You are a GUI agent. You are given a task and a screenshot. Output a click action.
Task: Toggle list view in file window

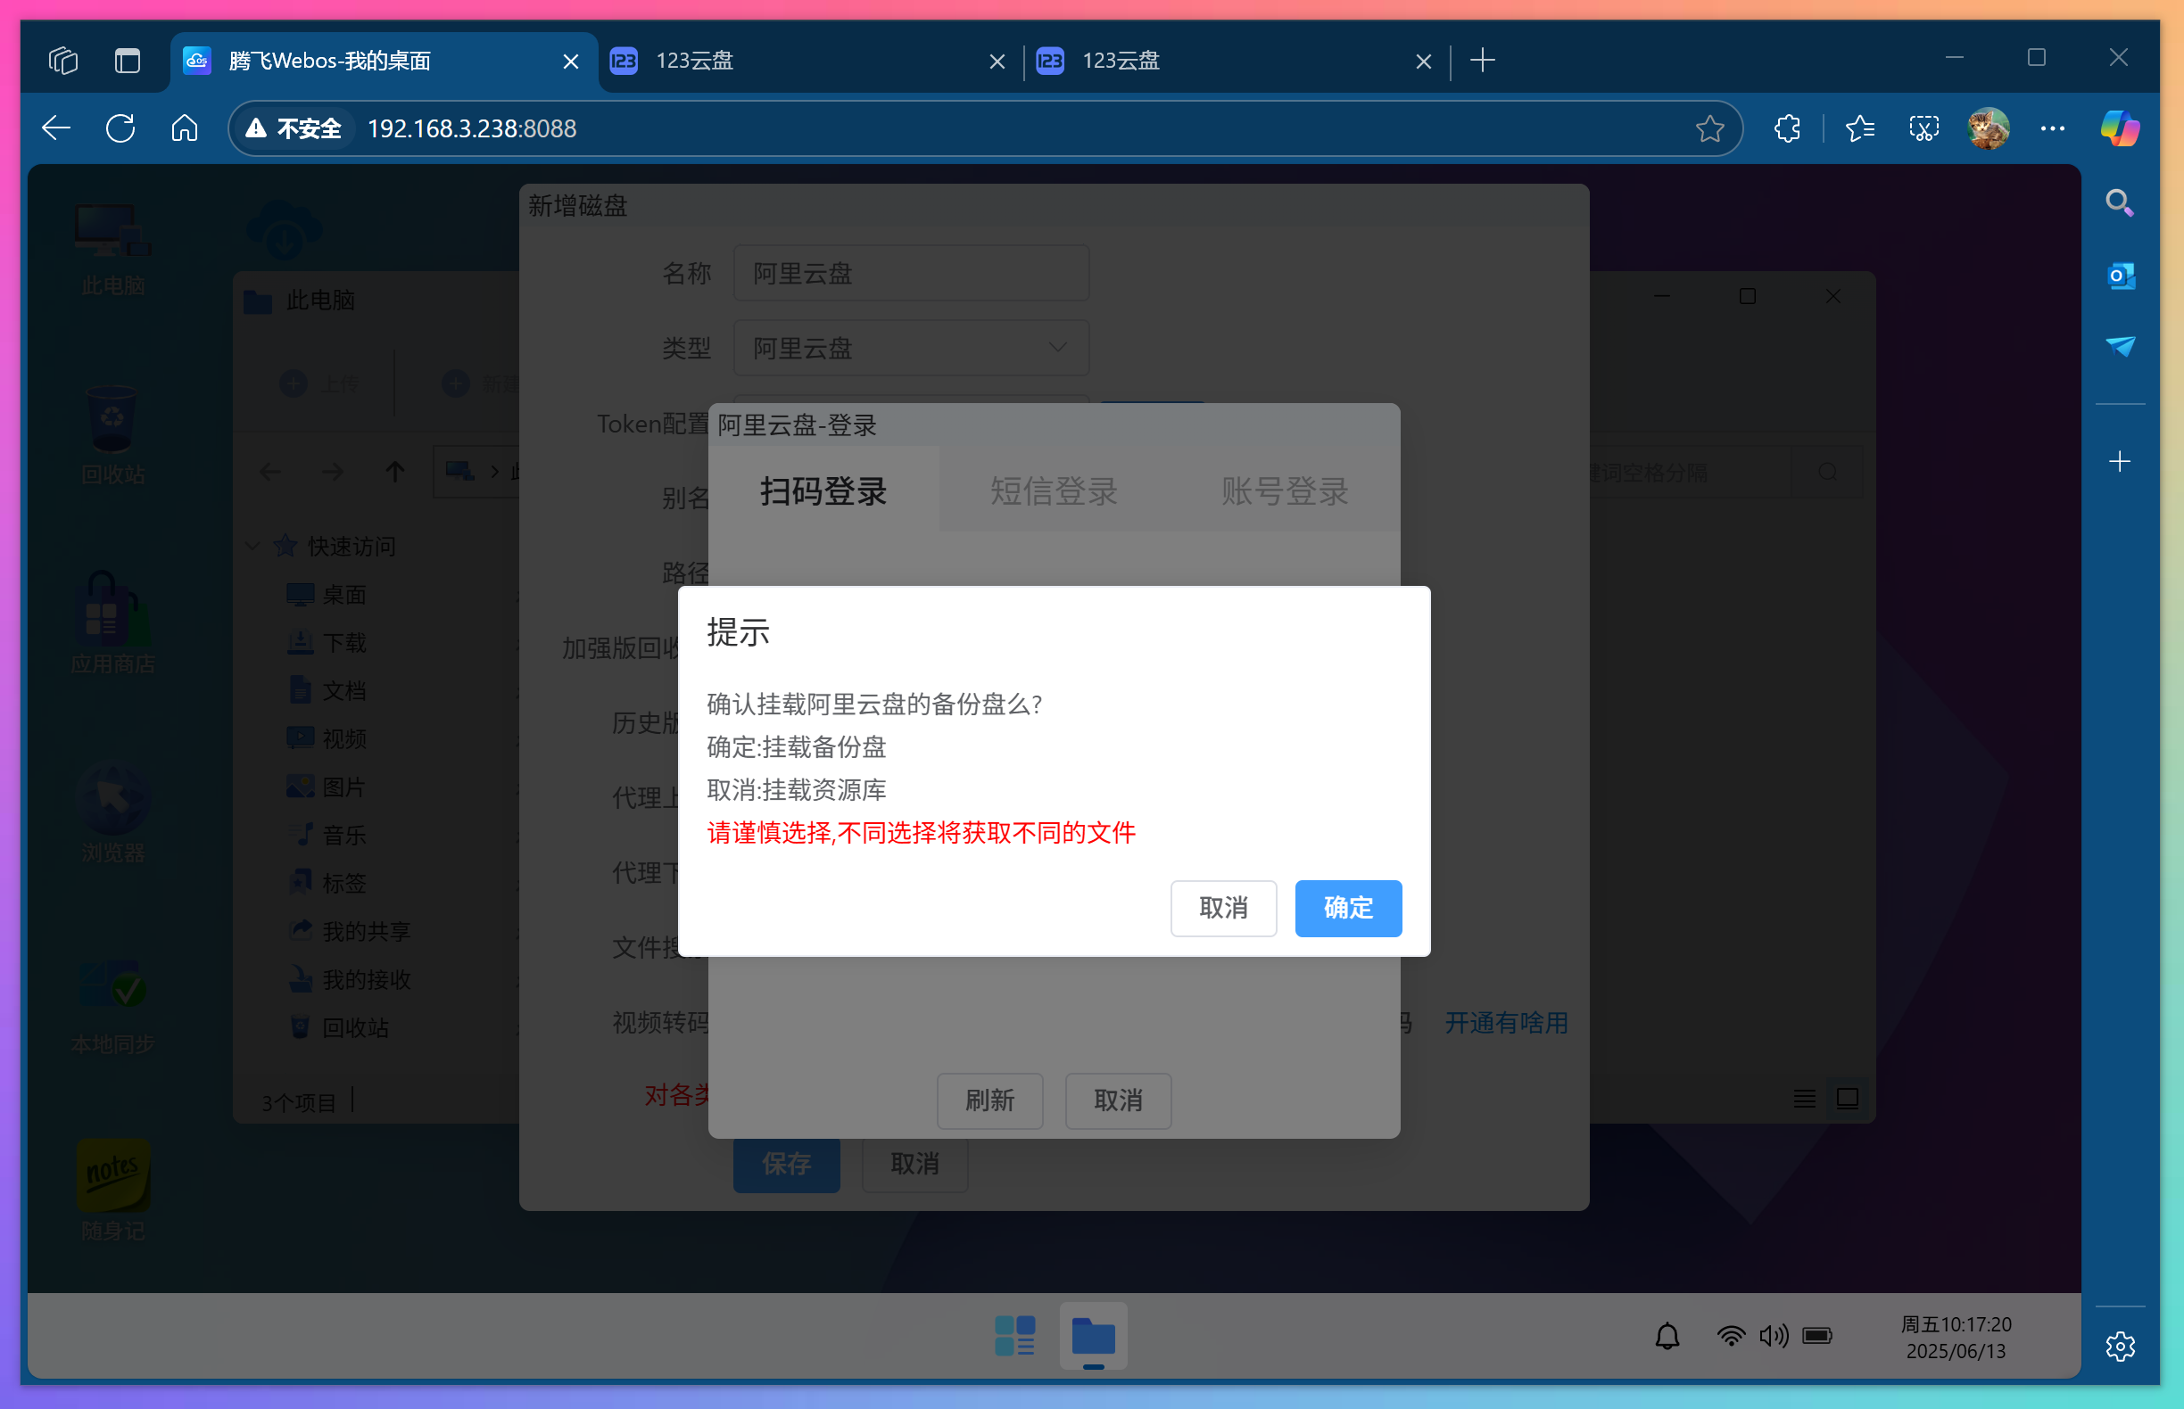tap(1804, 1099)
